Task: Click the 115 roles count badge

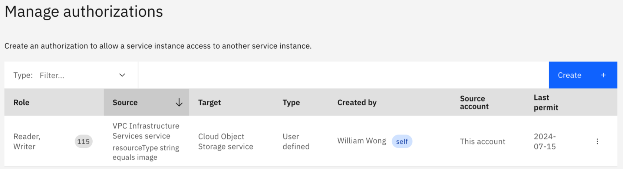Action: point(83,142)
